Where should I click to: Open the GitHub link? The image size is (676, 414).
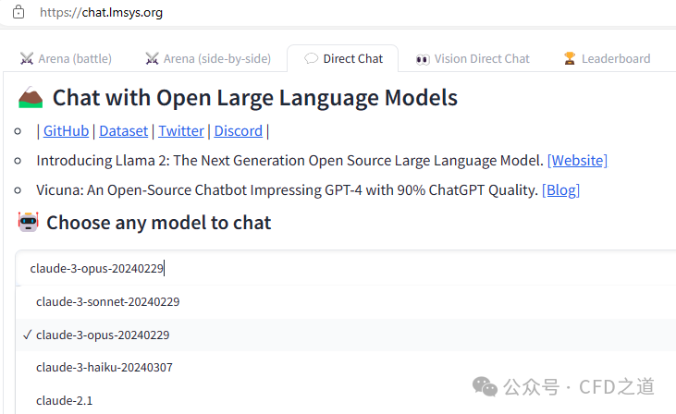(x=66, y=130)
